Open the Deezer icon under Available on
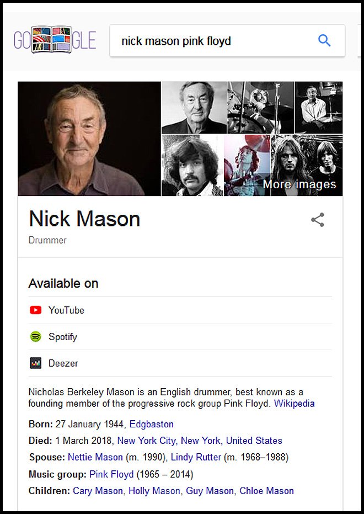 pyautogui.click(x=36, y=363)
